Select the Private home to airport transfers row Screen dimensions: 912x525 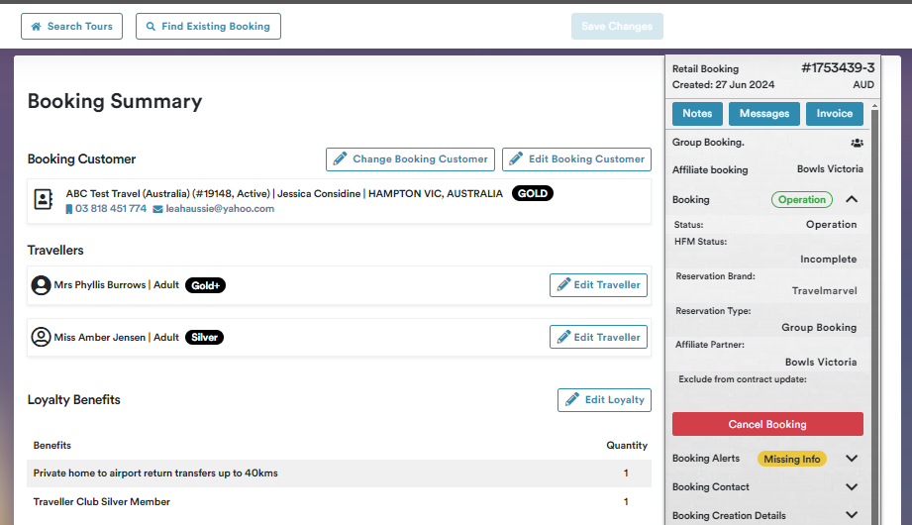click(x=339, y=473)
